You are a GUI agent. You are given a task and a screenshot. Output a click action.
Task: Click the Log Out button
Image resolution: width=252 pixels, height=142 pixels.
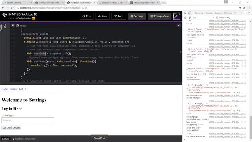pos(7,128)
